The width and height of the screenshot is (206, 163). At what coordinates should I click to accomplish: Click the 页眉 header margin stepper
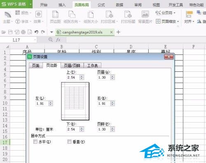pyautogui.click(x=112, y=78)
